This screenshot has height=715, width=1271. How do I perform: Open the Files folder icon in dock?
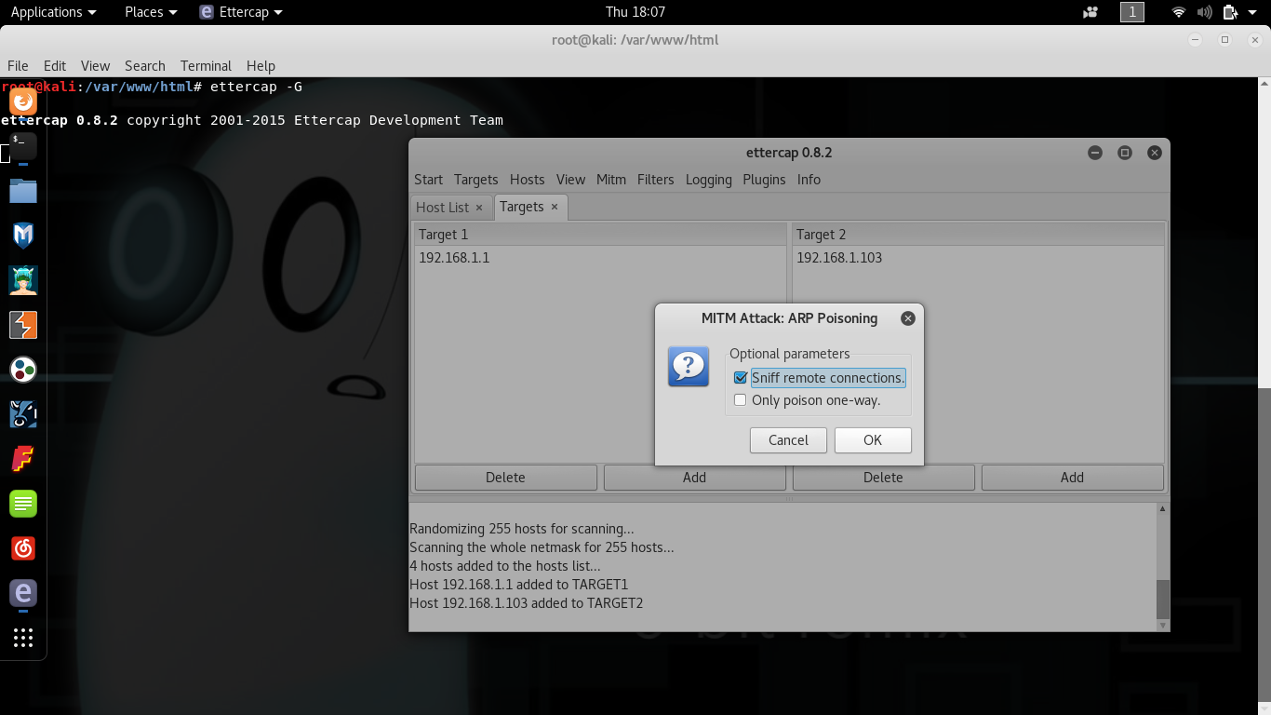(x=23, y=191)
